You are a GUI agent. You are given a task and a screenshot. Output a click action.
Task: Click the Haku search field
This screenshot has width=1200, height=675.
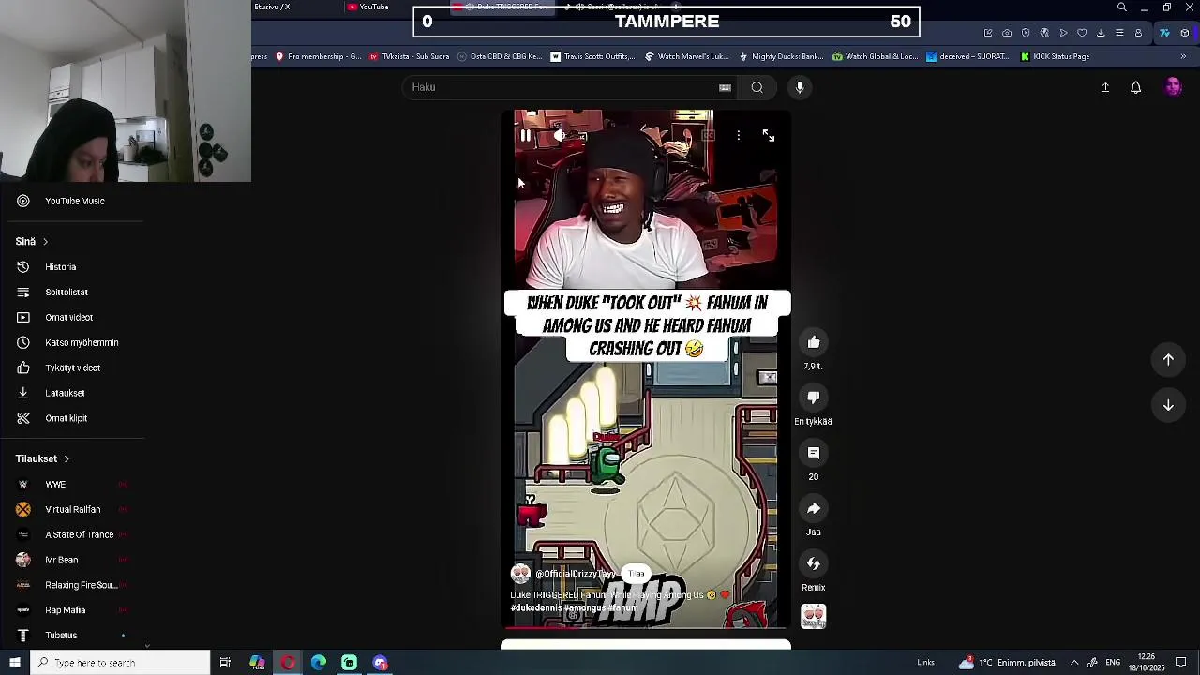click(562, 87)
